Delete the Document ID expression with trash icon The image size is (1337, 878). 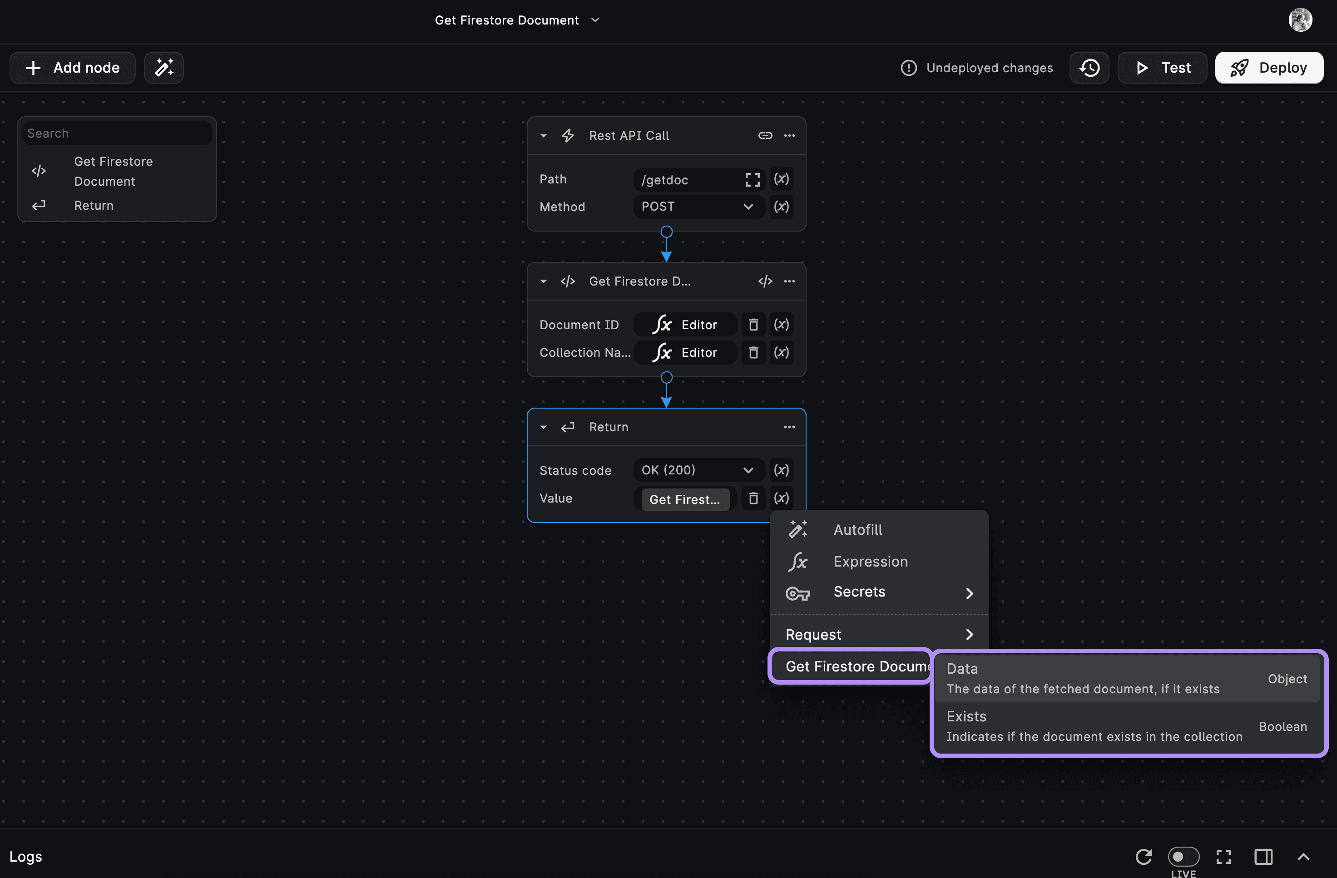753,325
